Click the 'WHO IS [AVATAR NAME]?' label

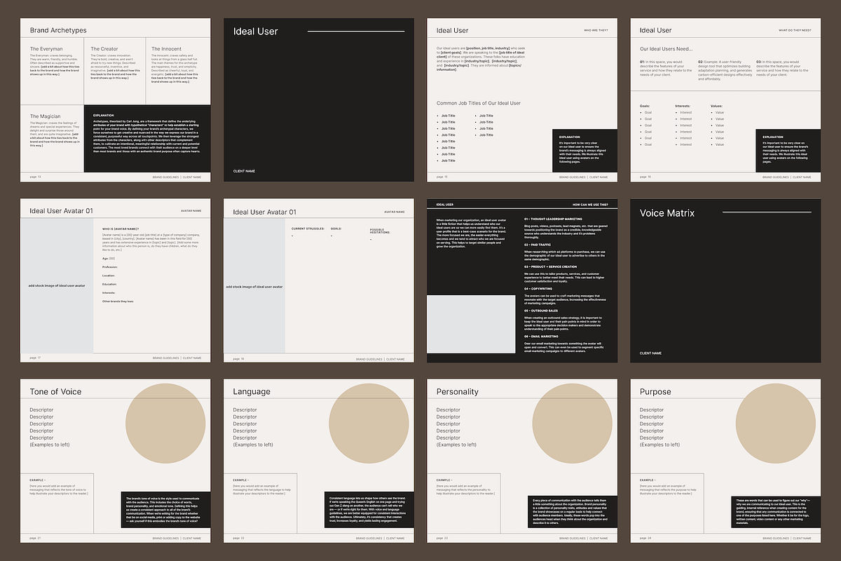coord(121,229)
